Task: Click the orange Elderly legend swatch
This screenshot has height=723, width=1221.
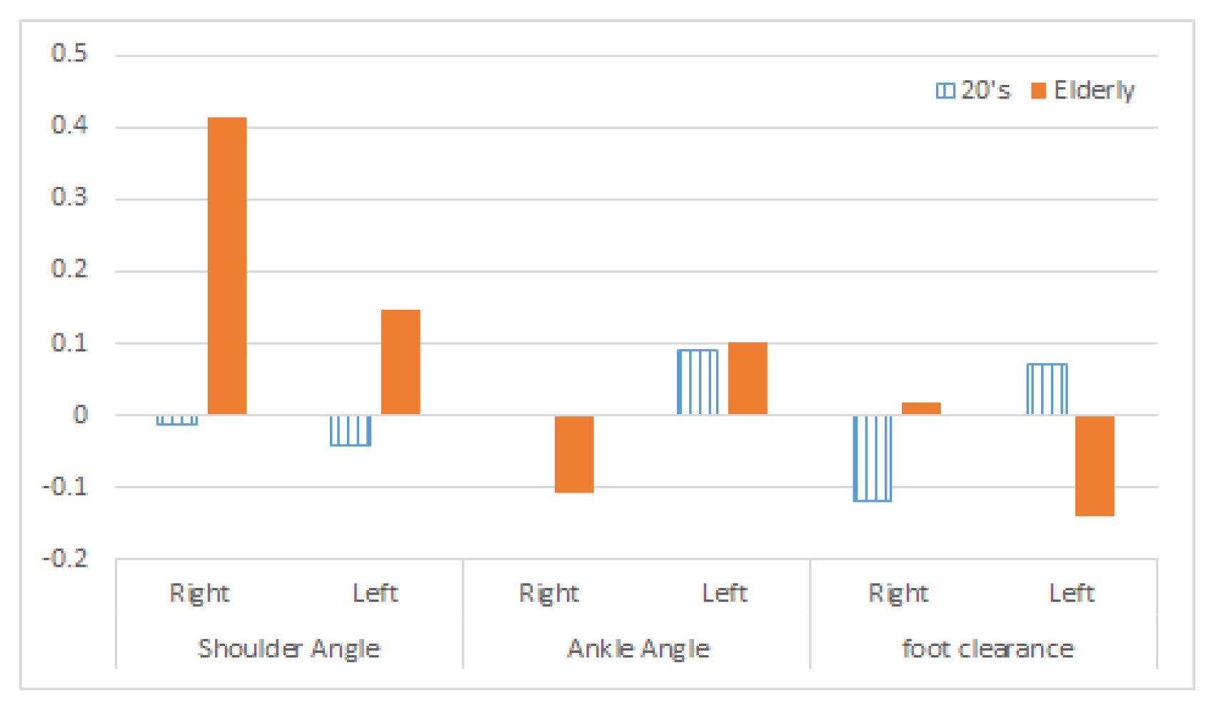Action: click(x=1038, y=91)
